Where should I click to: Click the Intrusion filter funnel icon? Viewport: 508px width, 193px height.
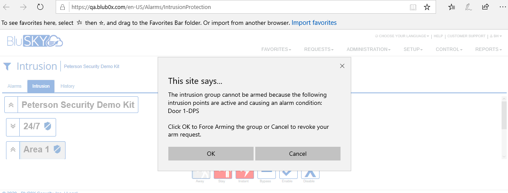tap(7, 66)
